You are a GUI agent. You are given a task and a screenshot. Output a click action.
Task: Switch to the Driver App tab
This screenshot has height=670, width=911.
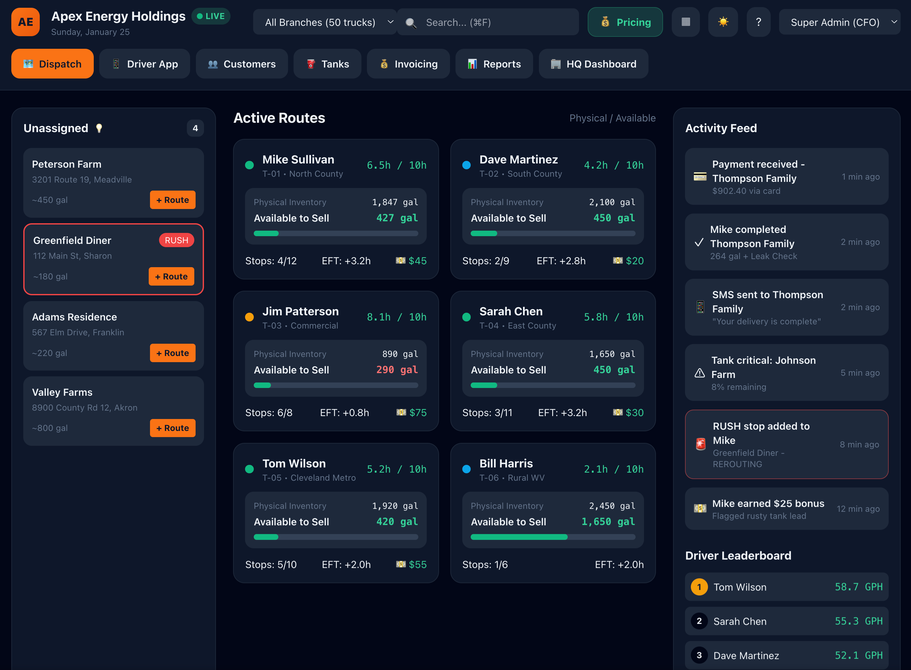[145, 64]
